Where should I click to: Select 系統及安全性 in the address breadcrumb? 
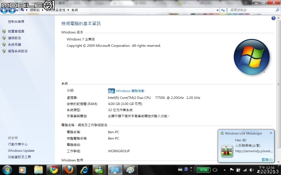click(x=55, y=10)
